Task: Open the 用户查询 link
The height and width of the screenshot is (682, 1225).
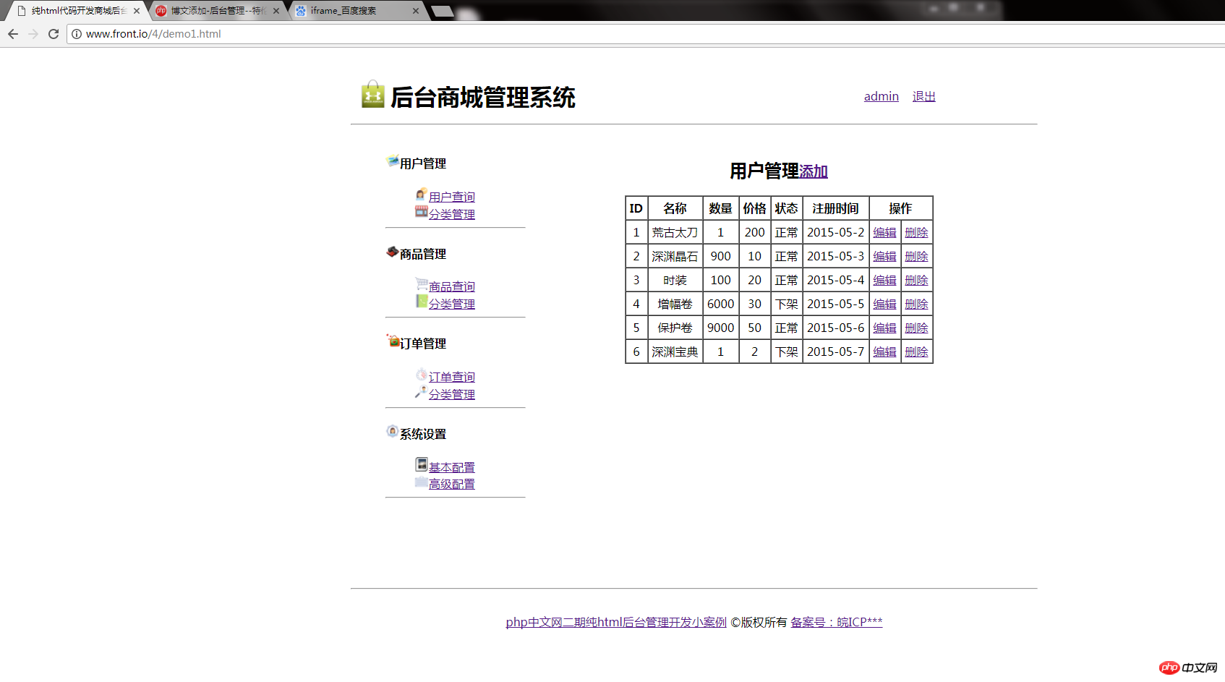Action: [x=452, y=197]
